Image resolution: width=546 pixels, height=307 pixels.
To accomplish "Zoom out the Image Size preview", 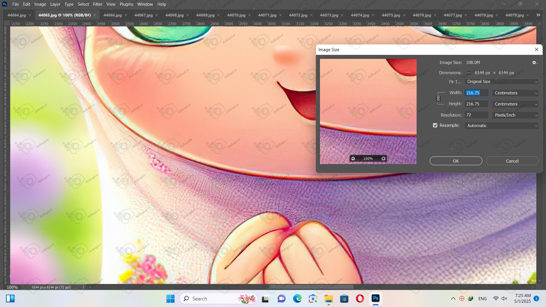I will 353,159.
